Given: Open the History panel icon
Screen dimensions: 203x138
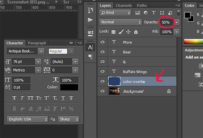Looking at the screenshot, I should coord(90,10).
